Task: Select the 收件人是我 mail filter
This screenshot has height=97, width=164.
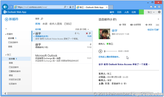Action: (x=56, y=24)
